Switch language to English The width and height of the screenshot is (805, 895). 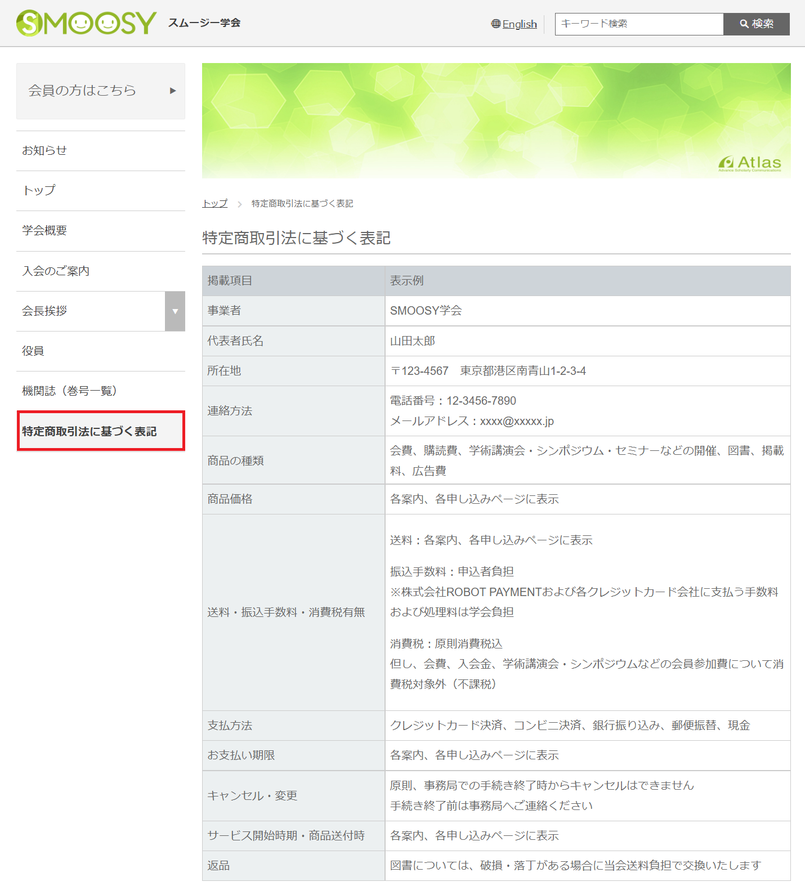519,24
